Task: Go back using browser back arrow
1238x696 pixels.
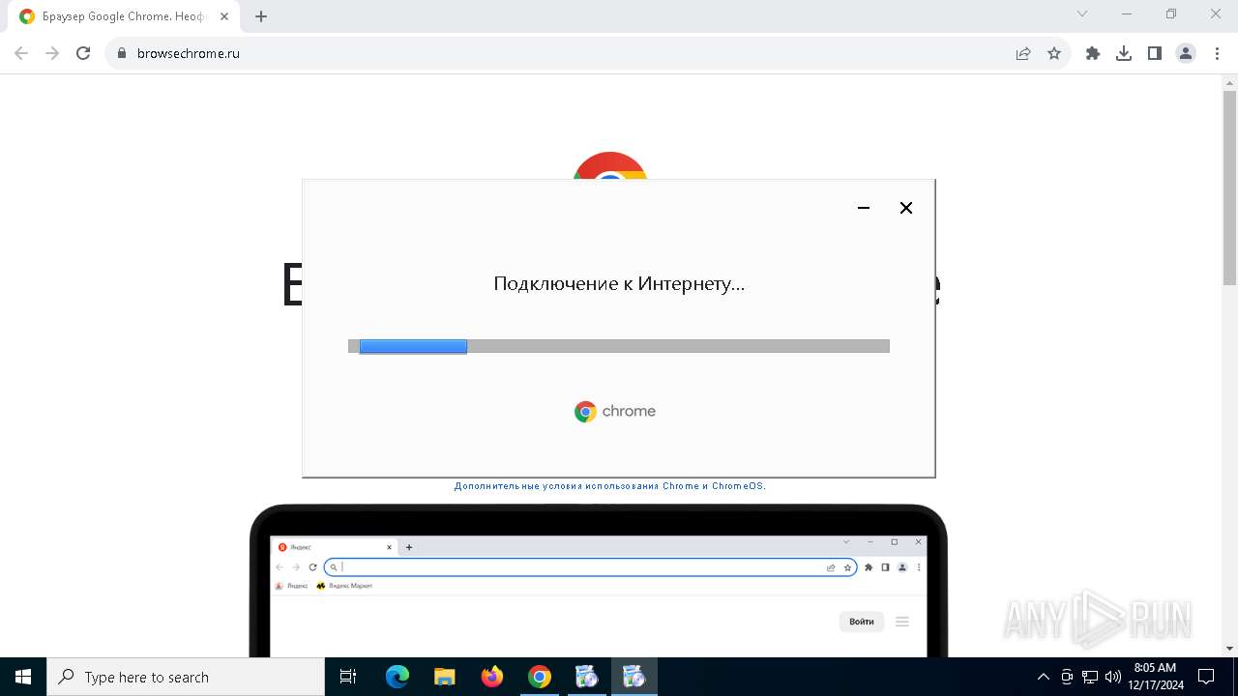Action: (21, 53)
